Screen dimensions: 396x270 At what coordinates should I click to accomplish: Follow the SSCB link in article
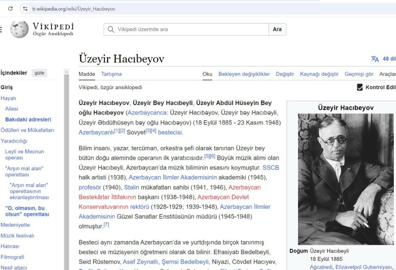tap(271, 167)
